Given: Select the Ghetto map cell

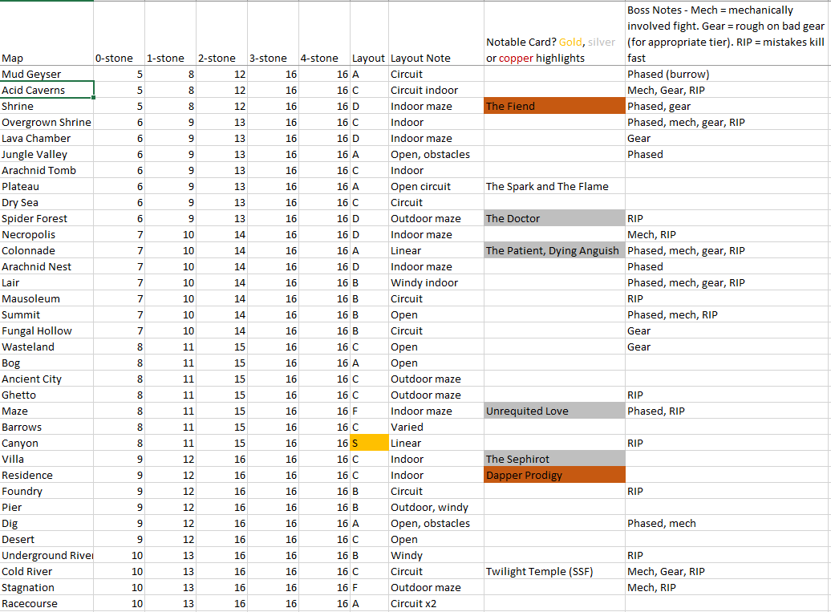Looking at the screenshot, I should 47,395.
